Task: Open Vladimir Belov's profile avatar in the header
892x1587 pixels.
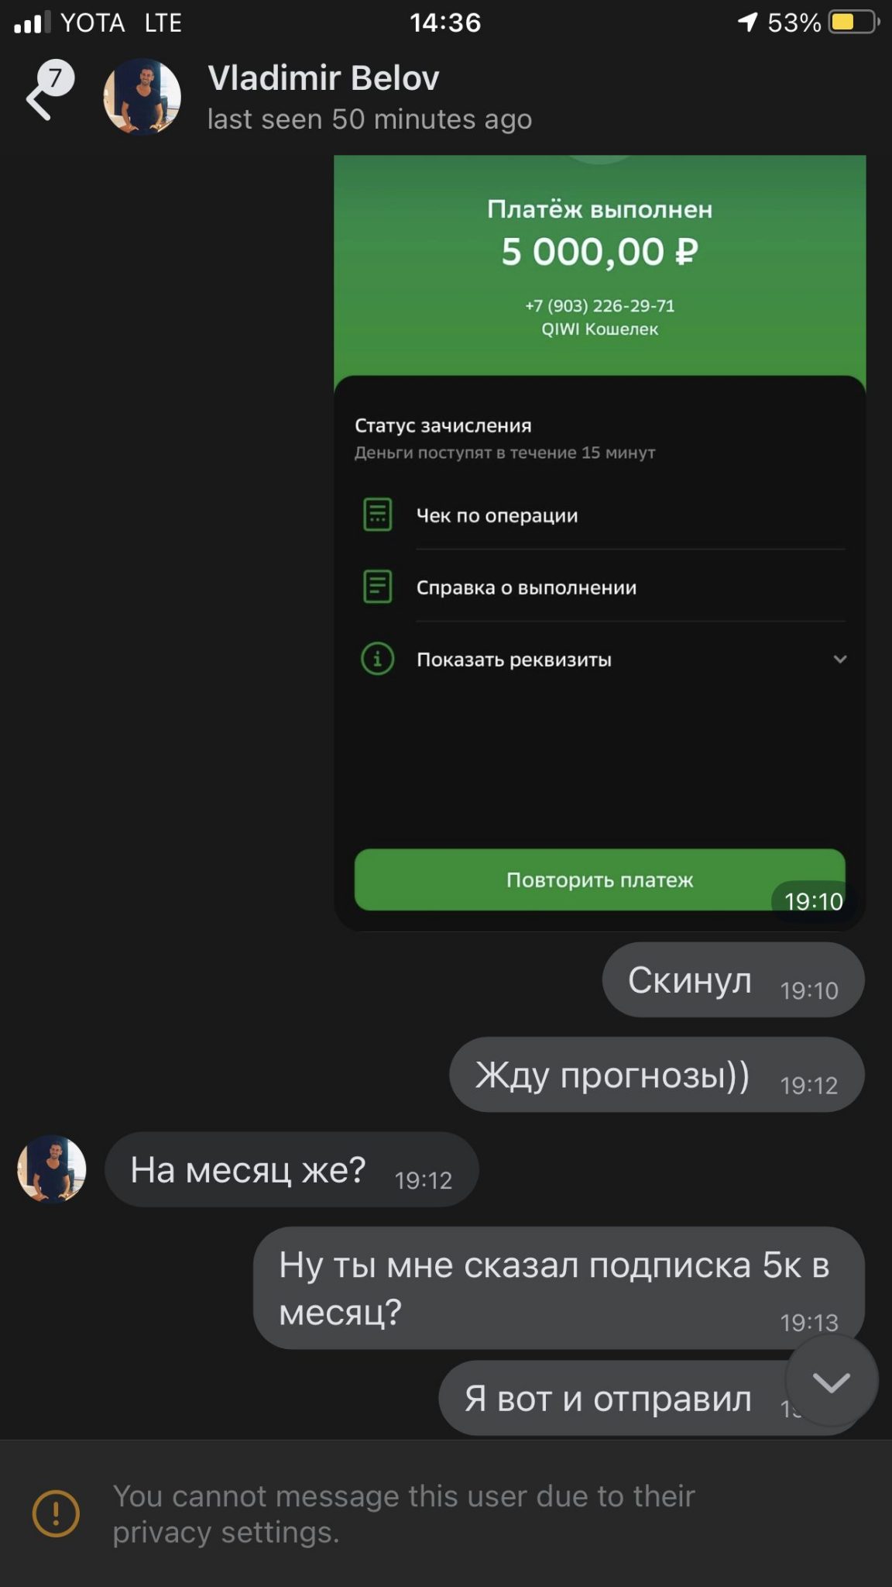Action: point(142,97)
